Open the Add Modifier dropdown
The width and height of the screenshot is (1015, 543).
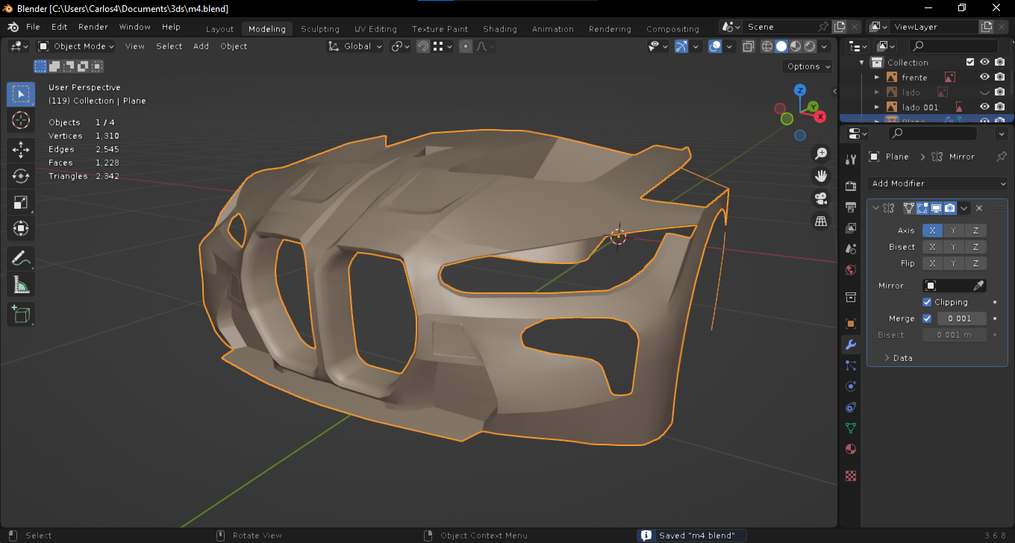click(x=937, y=183)
